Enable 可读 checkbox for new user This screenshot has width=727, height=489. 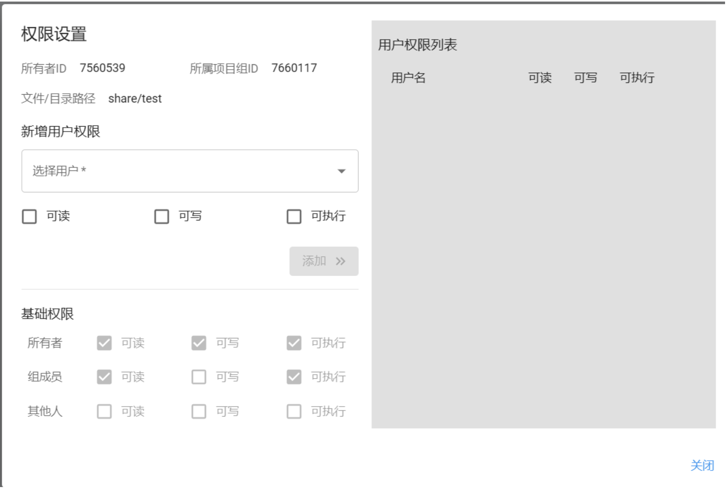pyautogui.click(x=29, y=216)
